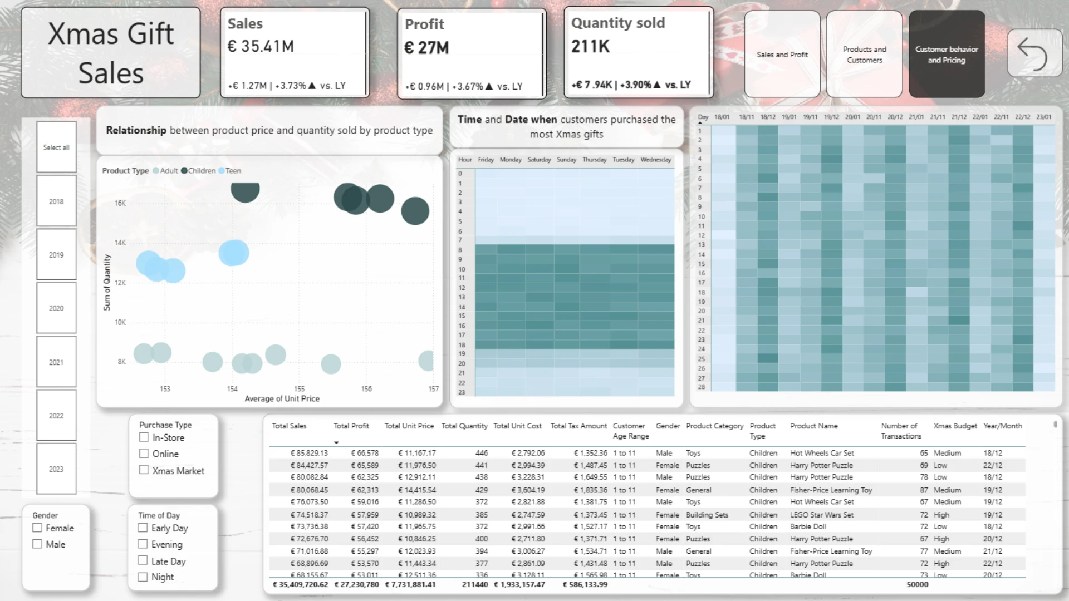Click the Sales increase triangle indicator
Viewport: 1069px width, 601px height.
[312, 86]
